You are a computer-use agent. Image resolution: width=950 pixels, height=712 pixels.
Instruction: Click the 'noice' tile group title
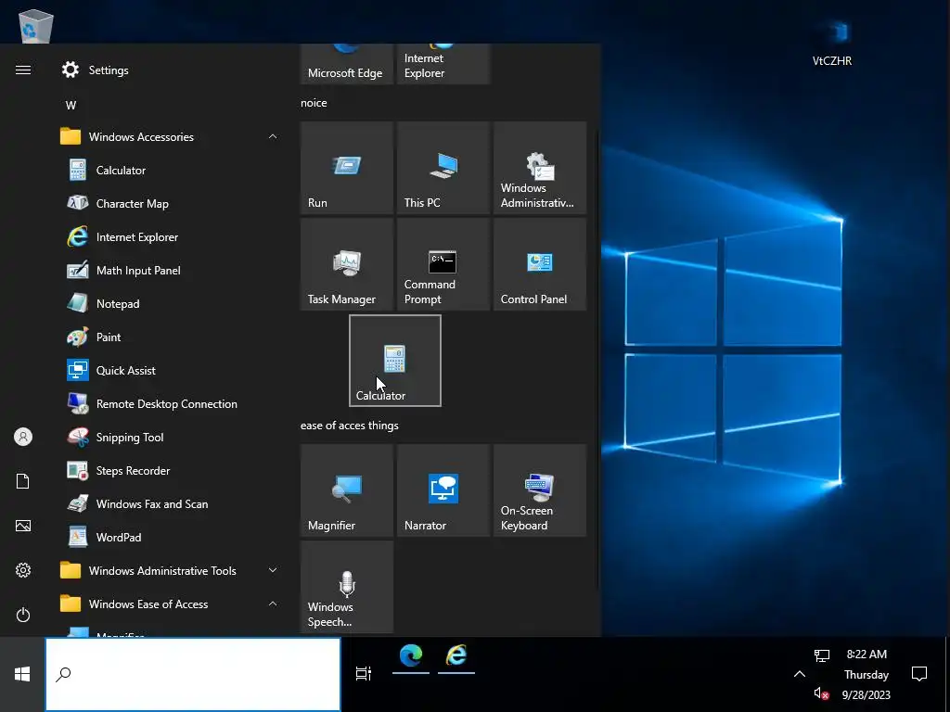[314, 103]
